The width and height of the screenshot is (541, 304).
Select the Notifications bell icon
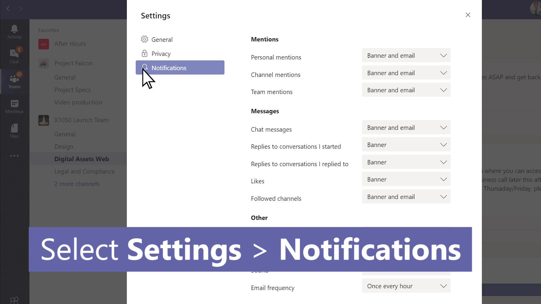pyautogui.click(x=145, y=67)
